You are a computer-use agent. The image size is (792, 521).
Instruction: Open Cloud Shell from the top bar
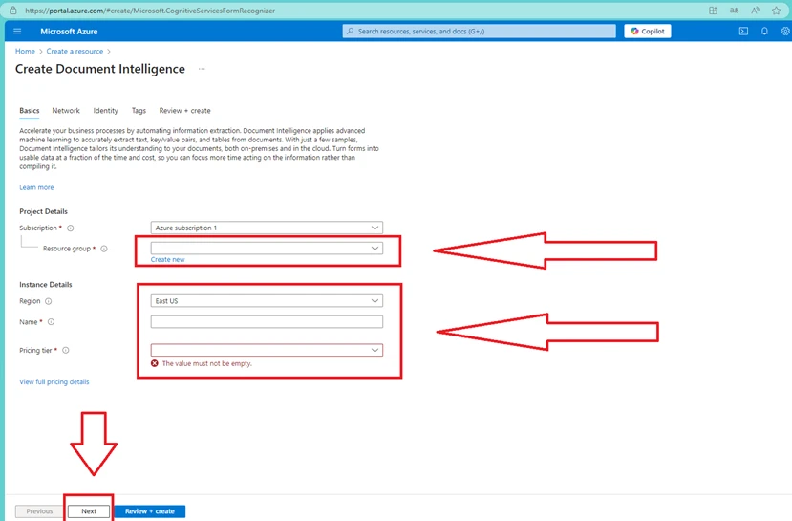point(743,32)
